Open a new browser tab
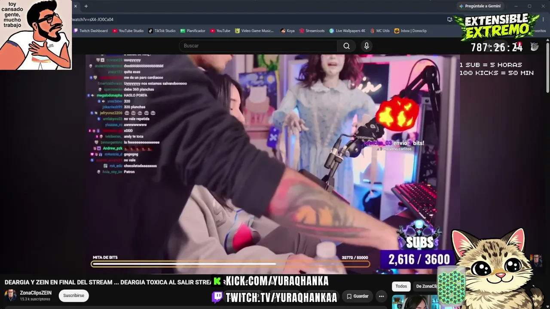550x309 pixels. (x=86, y=6)
